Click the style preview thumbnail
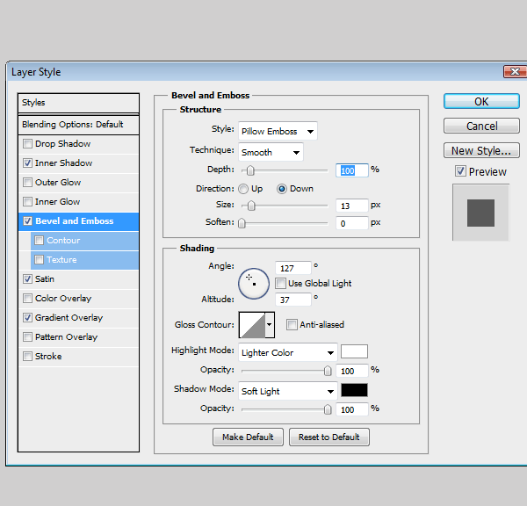The image size is (527, 506). (480, 213)
